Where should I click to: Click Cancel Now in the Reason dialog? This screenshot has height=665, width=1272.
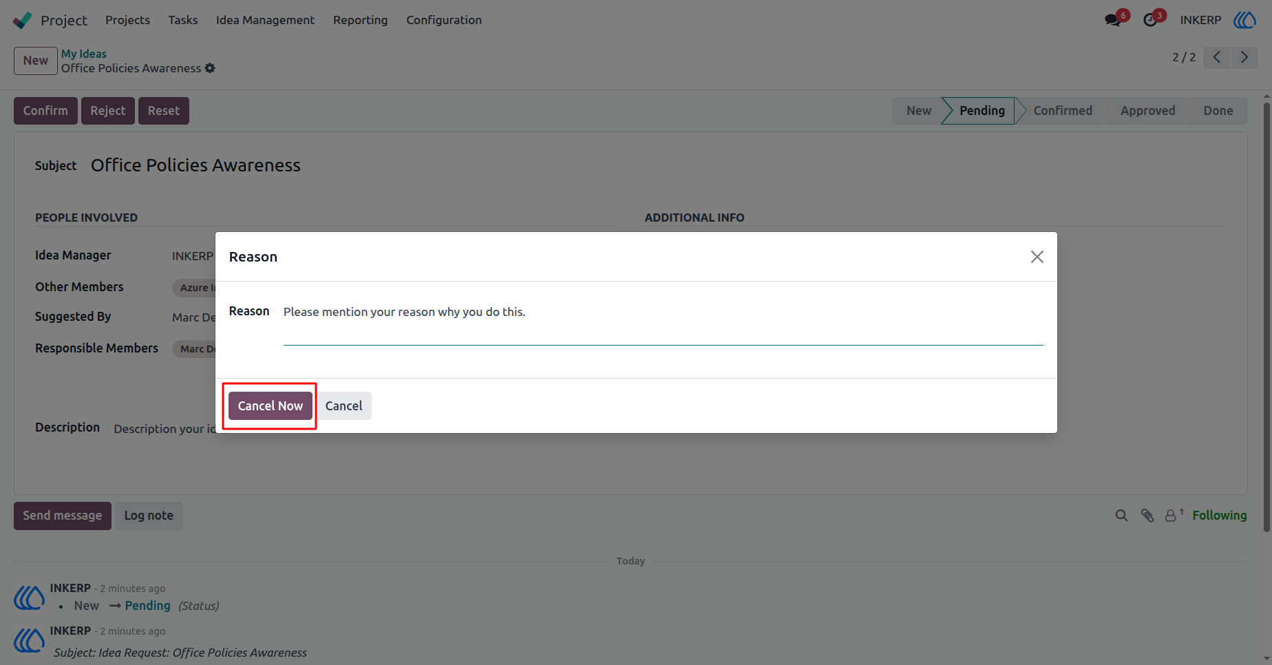pyautogui.click(x=271, y=406)
